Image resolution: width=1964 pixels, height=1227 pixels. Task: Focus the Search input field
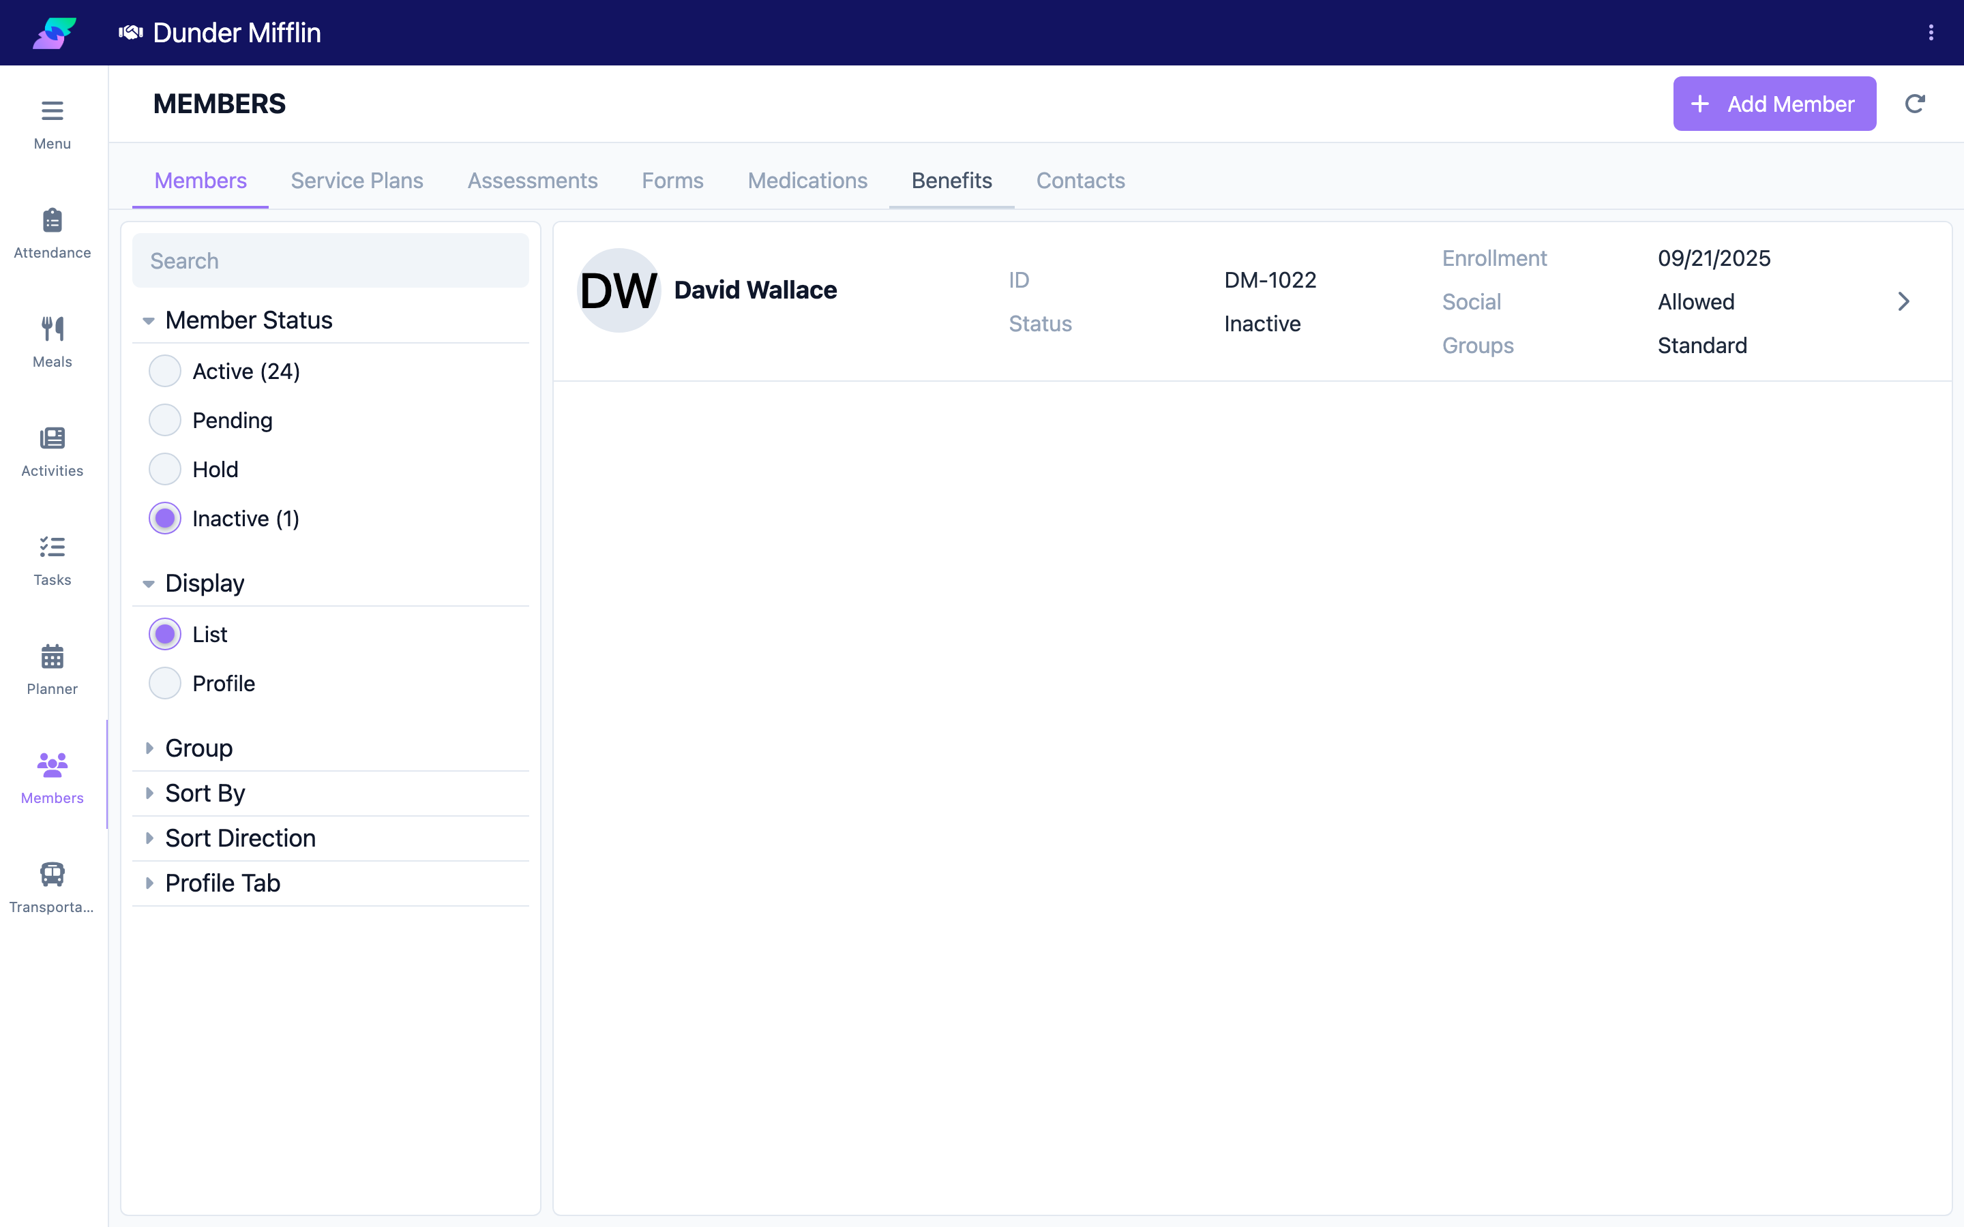coord(330,260)
